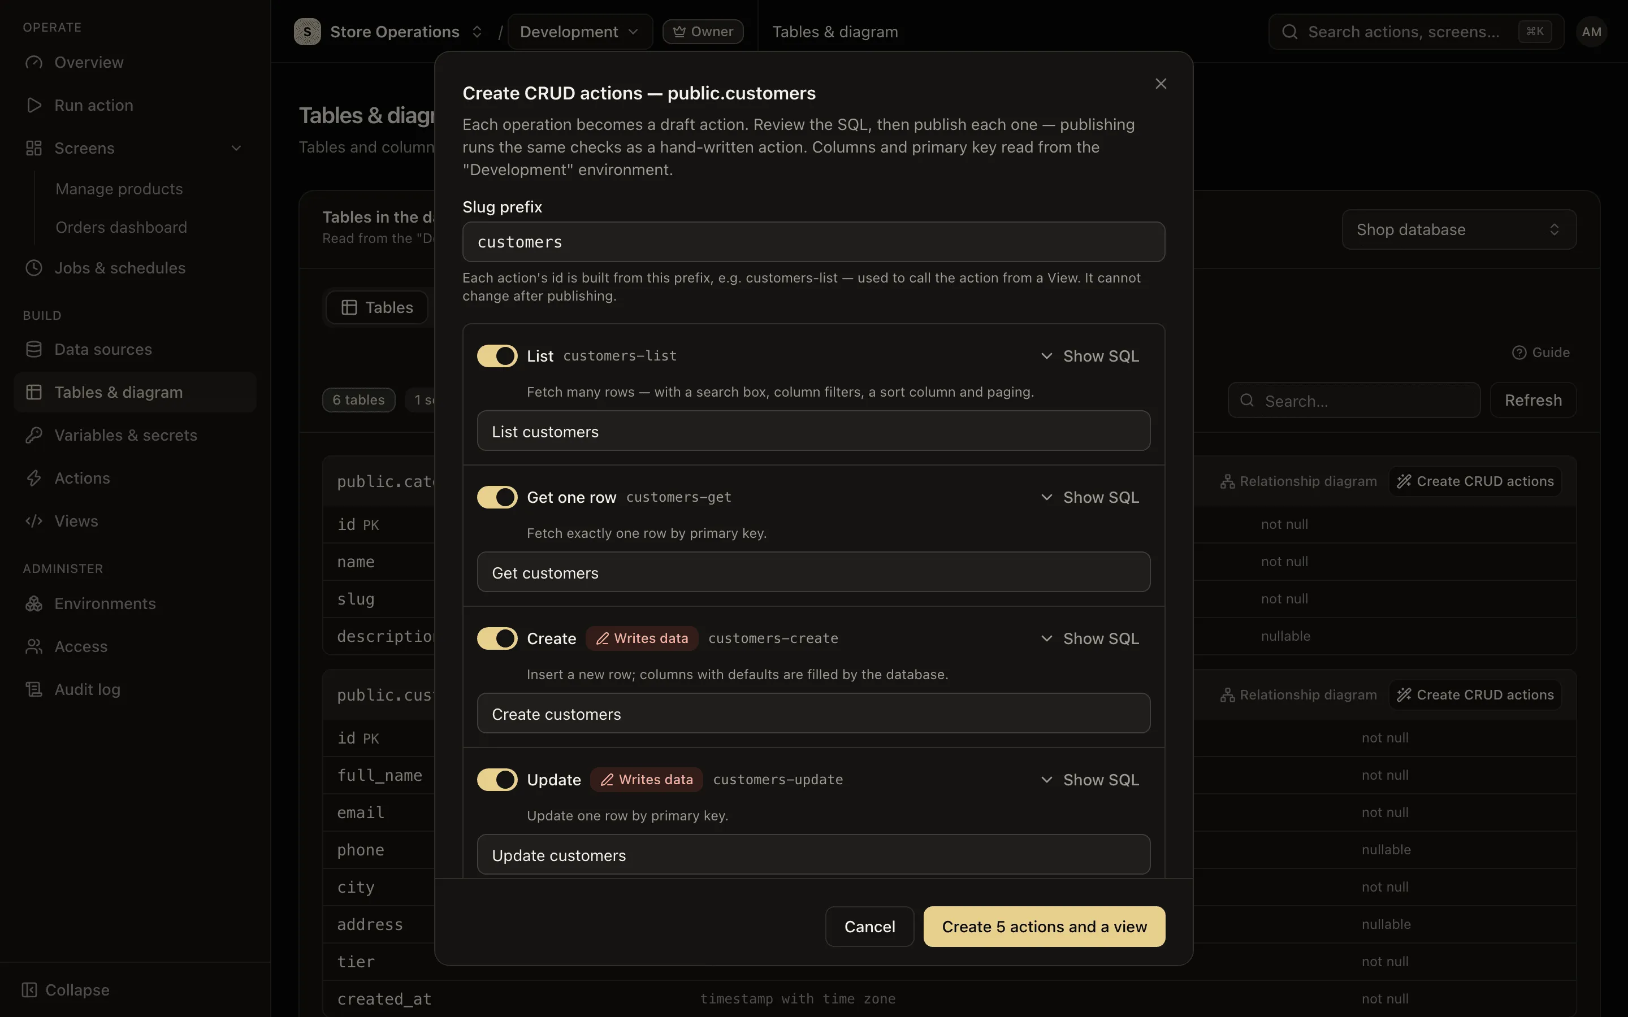The image size is (1628, 1017).
Task: Edit the Get customers name field
Action: [813, 572]
